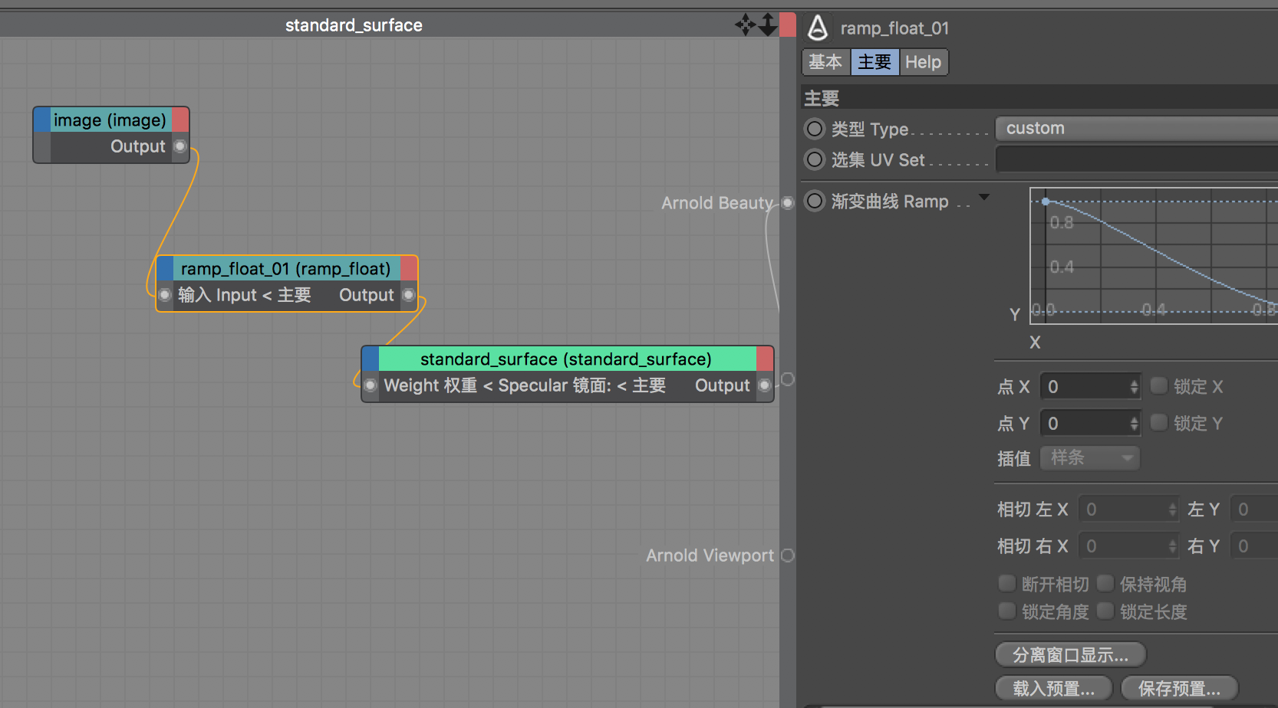Viewport: 1278px width, 708px height.
Task: Toggle the 选集 UV Set animation circle
Action: coord(815,159)
